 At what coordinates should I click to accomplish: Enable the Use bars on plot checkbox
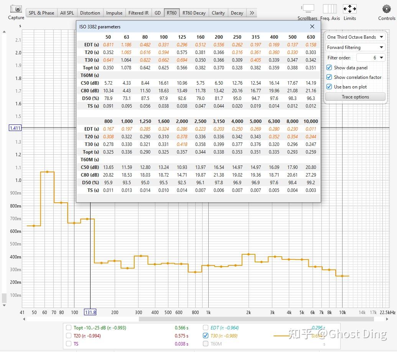point(329,86)
